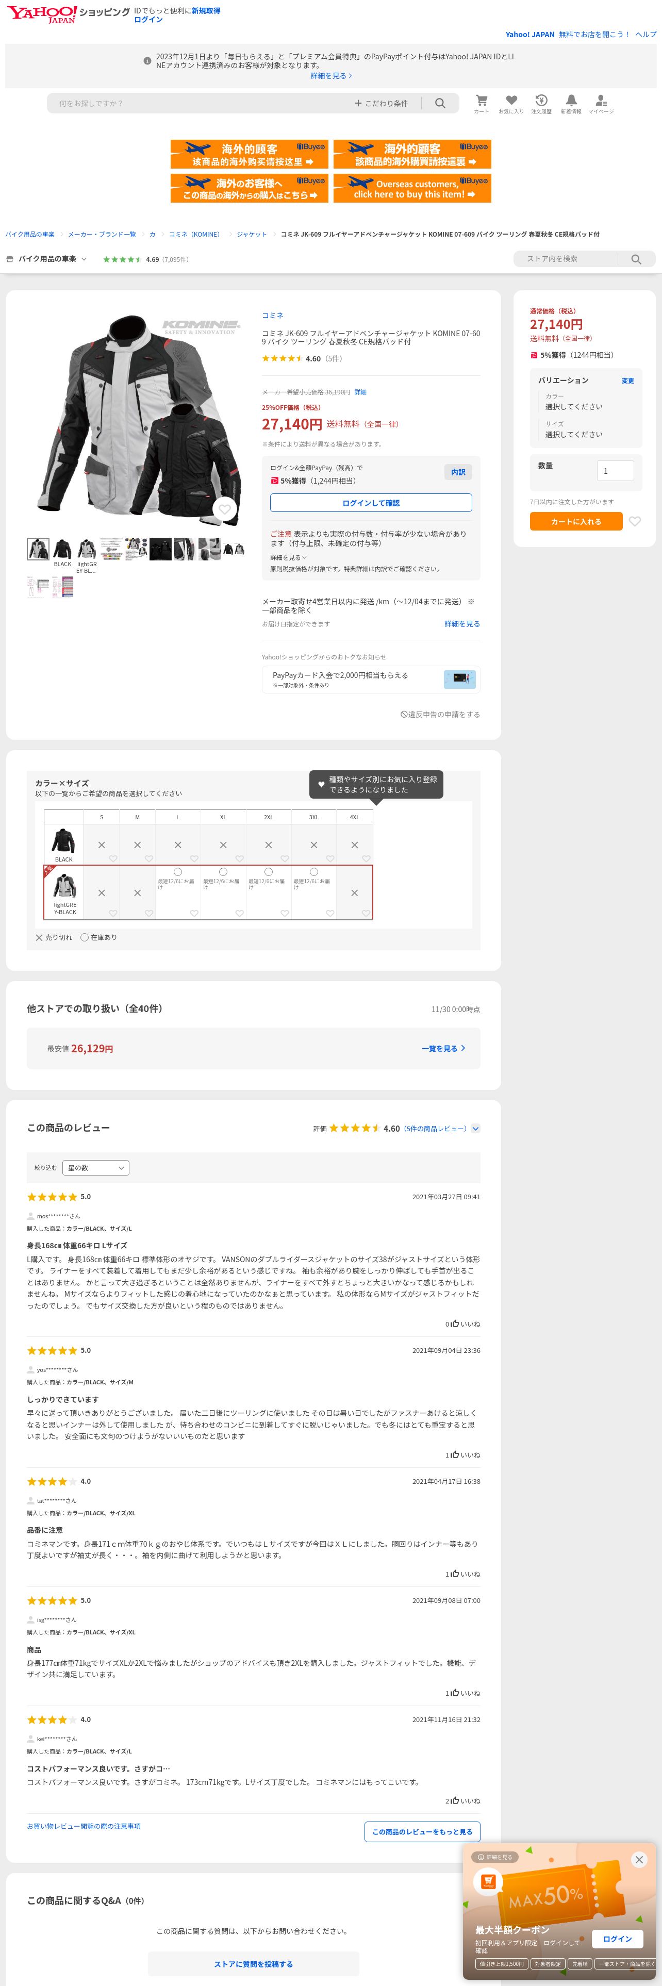Click the ログイン button in coupon popup

tap(617, 1939)
